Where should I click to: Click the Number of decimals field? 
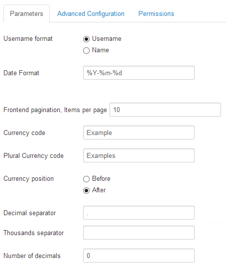point(139,256)
